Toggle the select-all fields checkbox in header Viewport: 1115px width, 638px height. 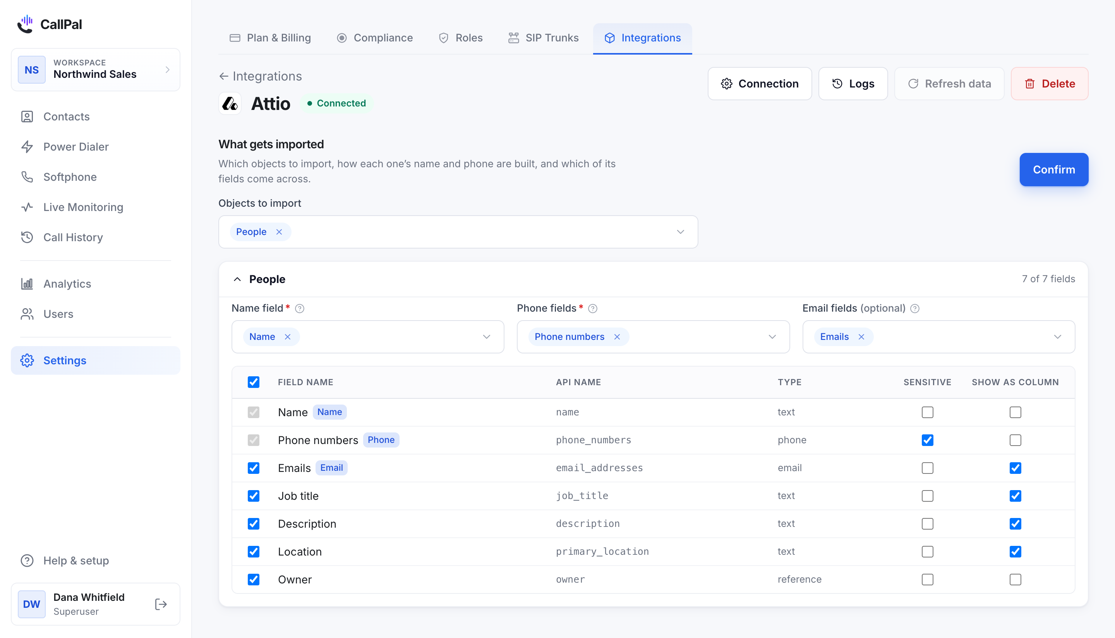click(x=254, y=382)
